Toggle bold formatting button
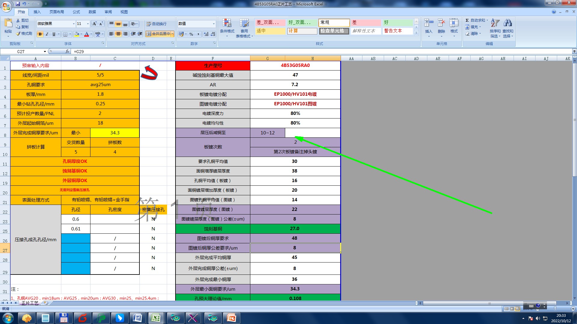Viewport: 577px width, 324px height. (x=40, y=34)
